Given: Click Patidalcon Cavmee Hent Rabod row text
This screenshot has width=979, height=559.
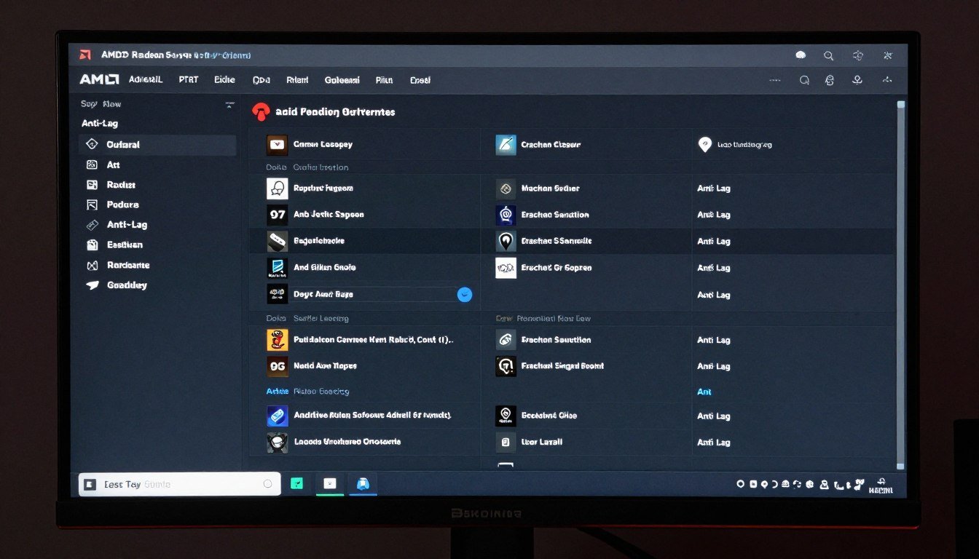Looking at the screenshot, I should 373,340.
